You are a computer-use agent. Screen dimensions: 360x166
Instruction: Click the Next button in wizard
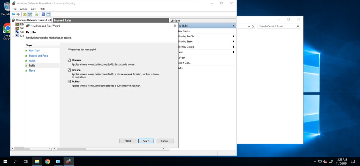coord(146,141)
